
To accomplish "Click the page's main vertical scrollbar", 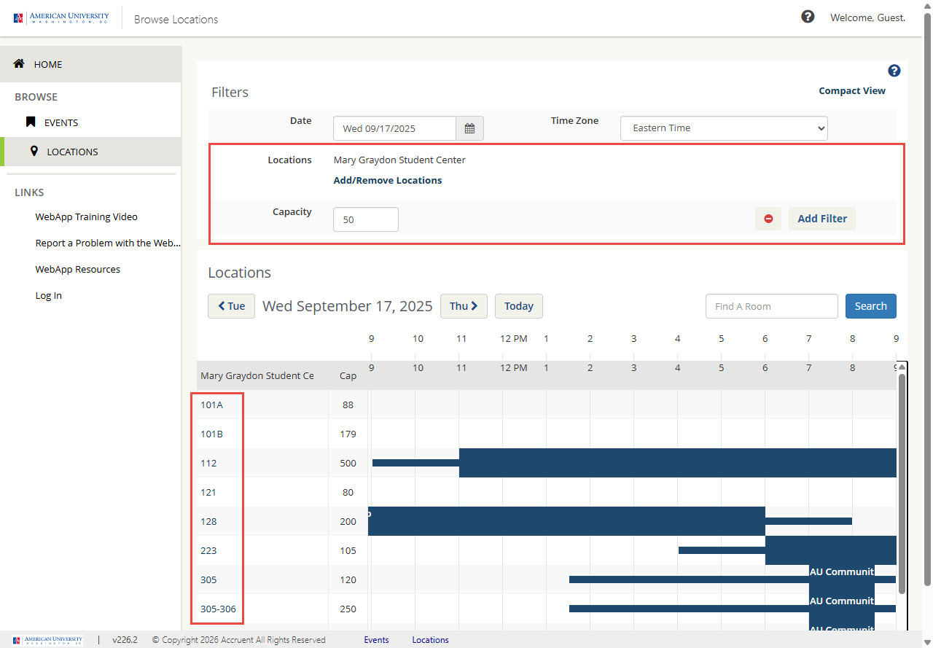I will coord(927,299).
